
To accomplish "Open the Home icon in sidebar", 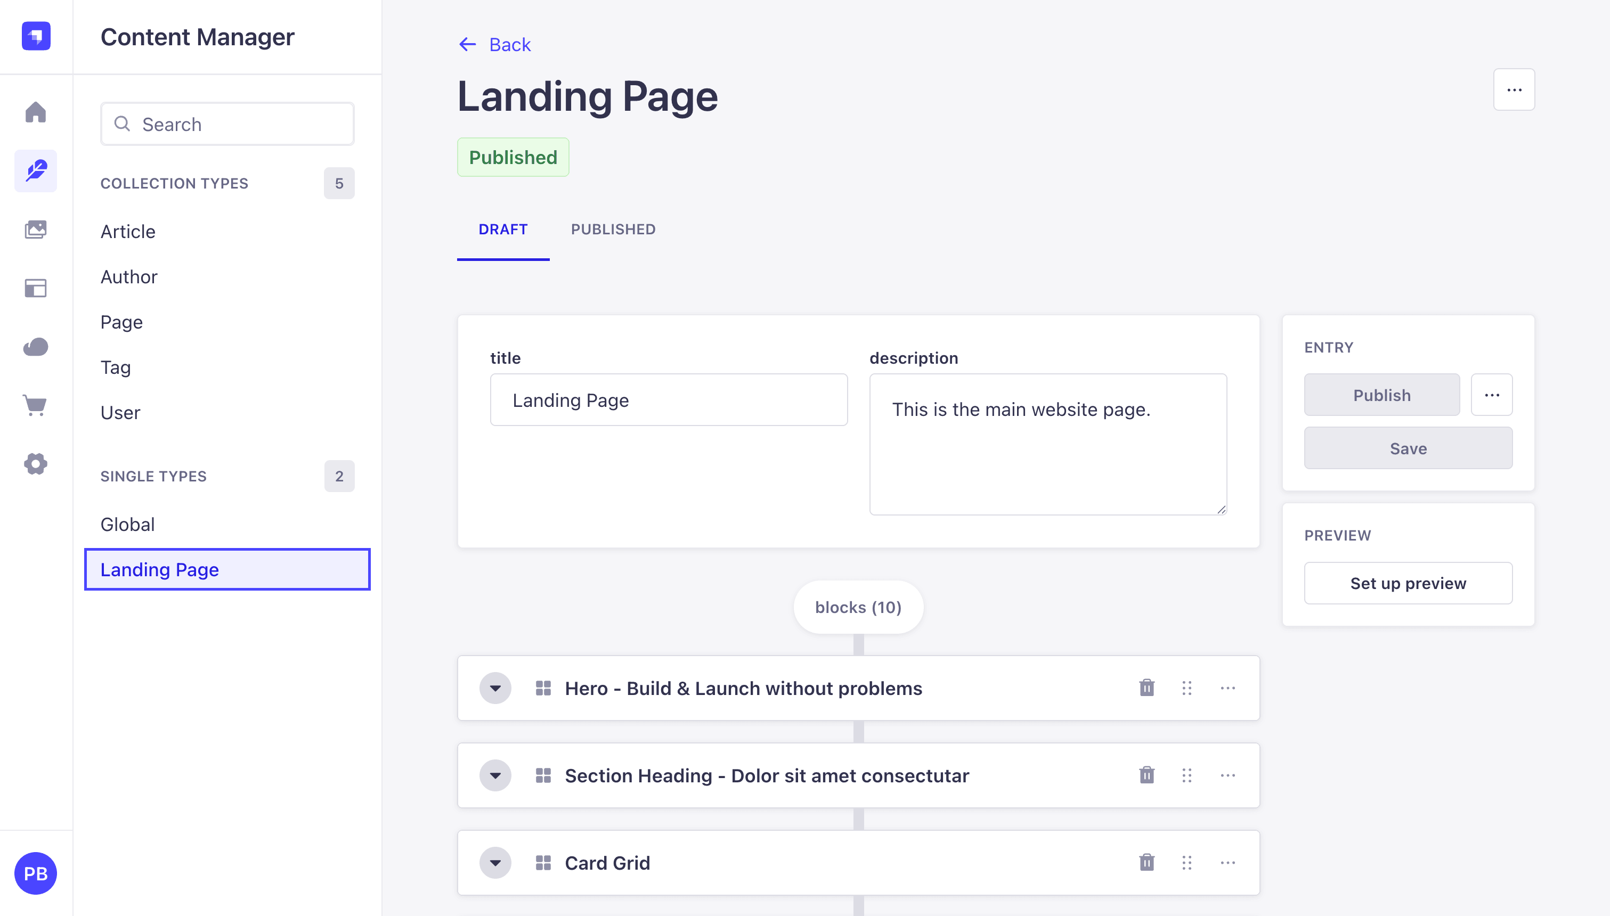I will pyautogui.click(x=36, y=112).
